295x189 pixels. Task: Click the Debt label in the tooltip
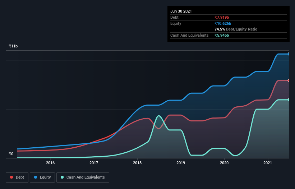click(174, 17)
